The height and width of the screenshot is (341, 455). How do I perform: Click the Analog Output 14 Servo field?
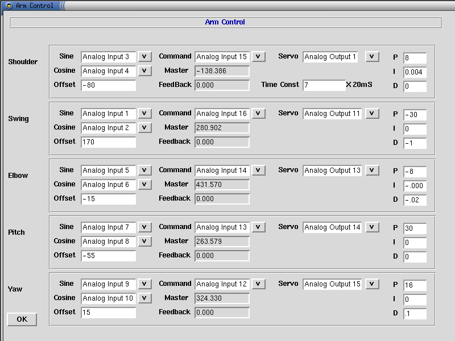pyautogui.click(x=332, y=227)
